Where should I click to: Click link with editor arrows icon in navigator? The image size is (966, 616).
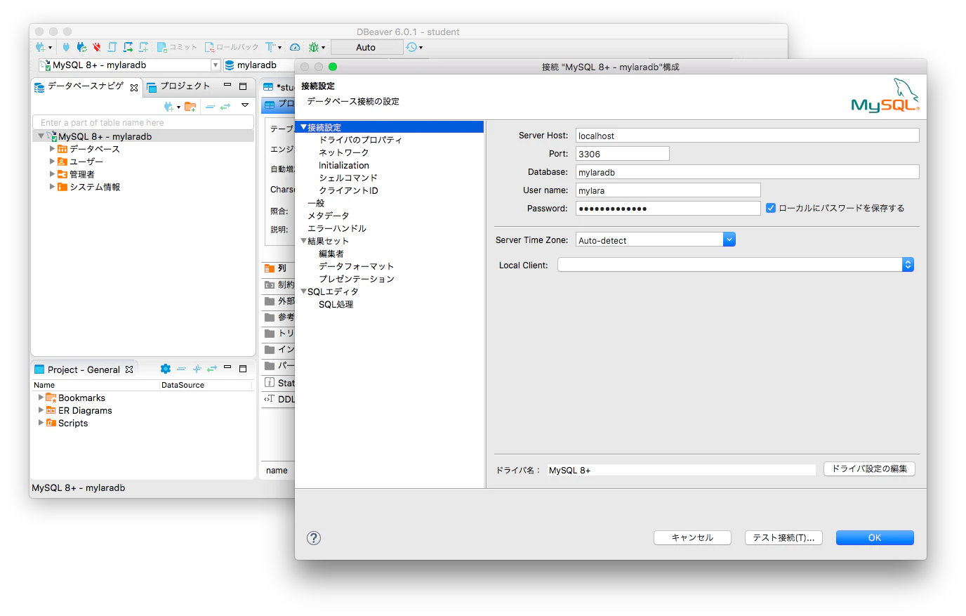point(225,107)
